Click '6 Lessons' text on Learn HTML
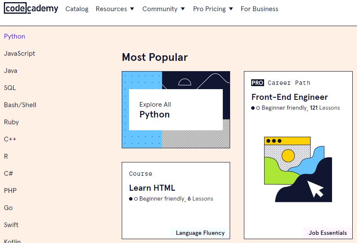The width and height of the screenshot is (357, 243). (200, 199)
